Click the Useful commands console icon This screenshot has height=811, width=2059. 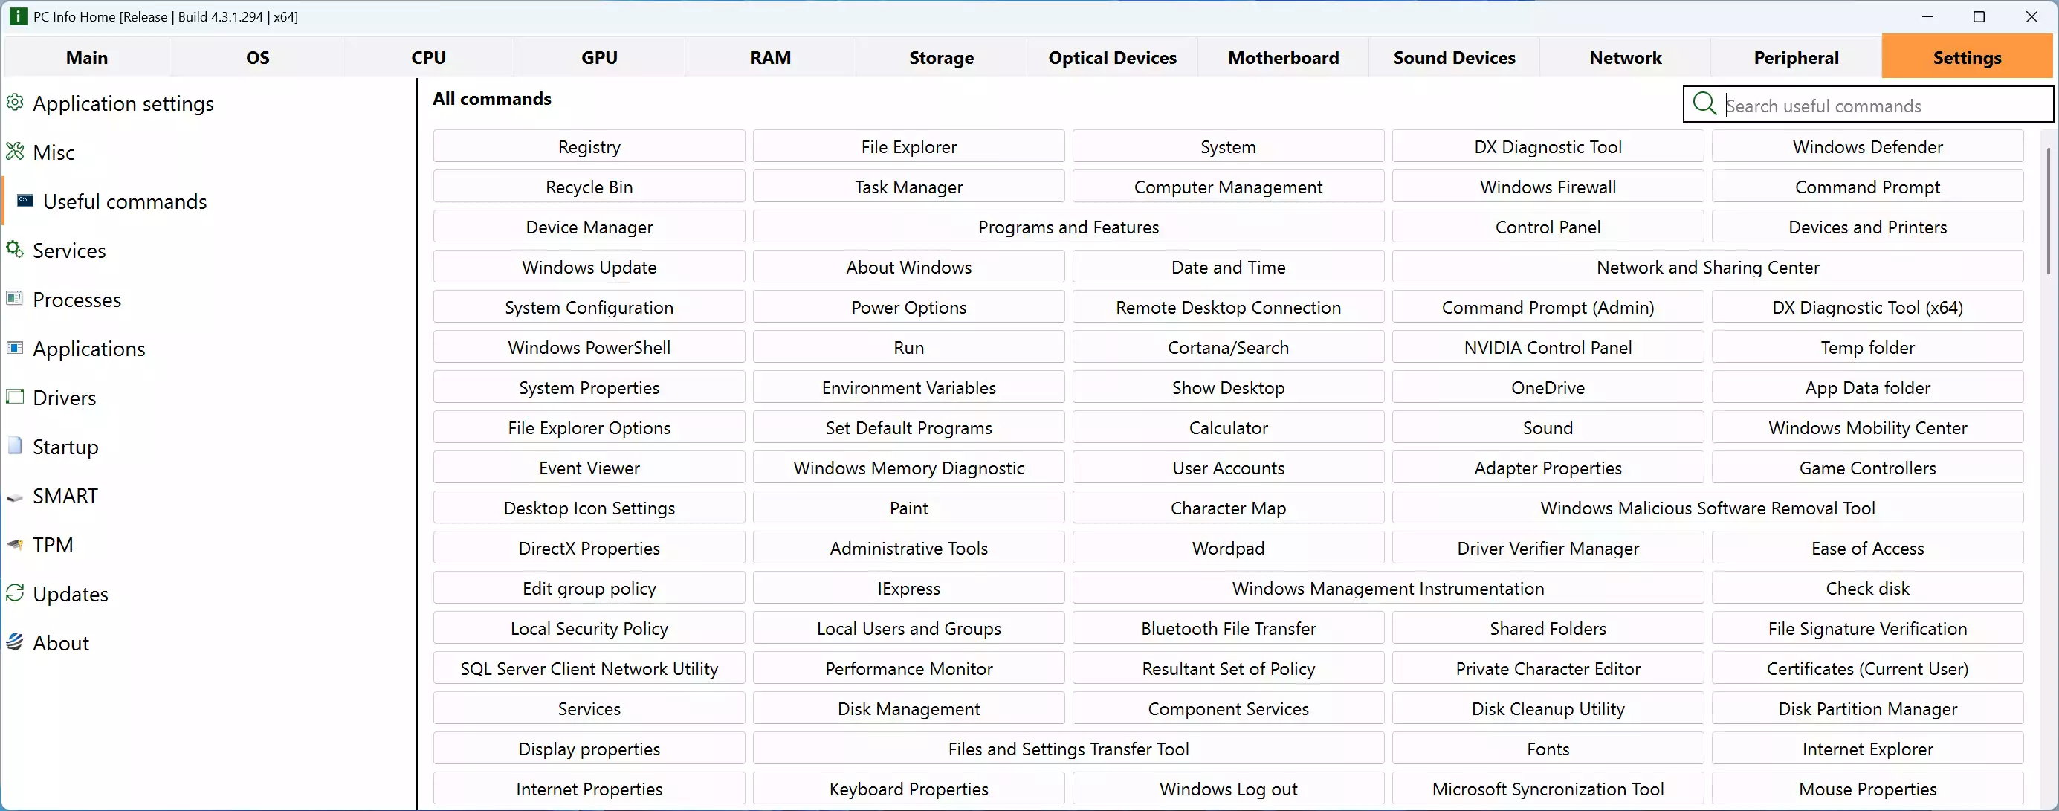pos(25,201)
